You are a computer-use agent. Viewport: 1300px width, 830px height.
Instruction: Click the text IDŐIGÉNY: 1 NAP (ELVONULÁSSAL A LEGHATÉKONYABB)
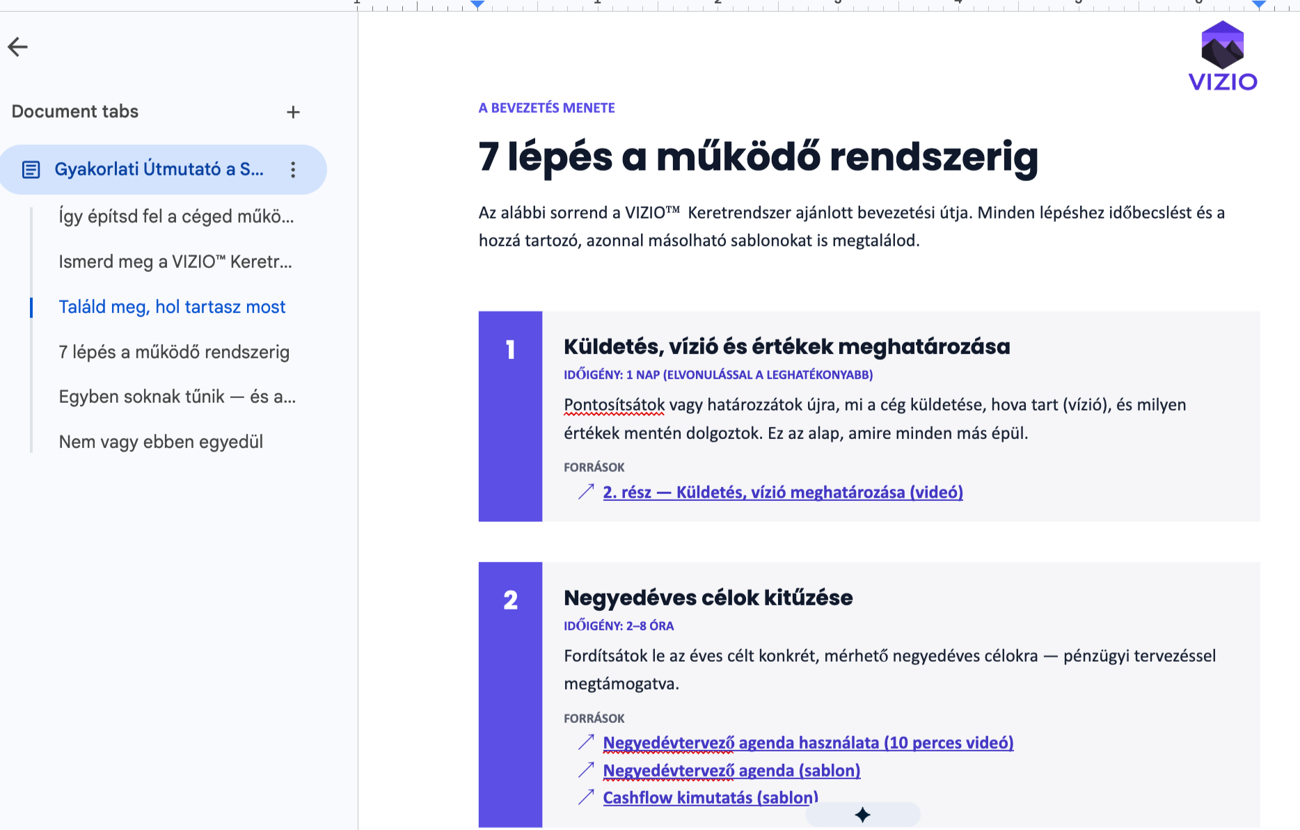point(718,375)
